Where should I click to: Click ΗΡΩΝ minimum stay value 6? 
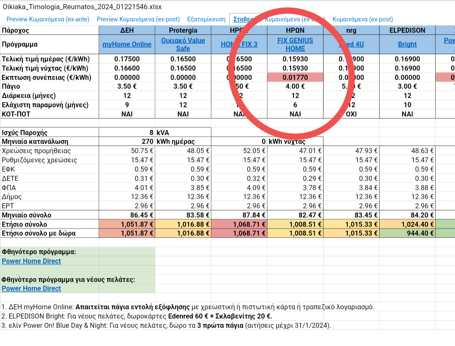pyautogui.click(x=295, y=105)
